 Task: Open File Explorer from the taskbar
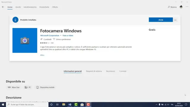(64, 104)
